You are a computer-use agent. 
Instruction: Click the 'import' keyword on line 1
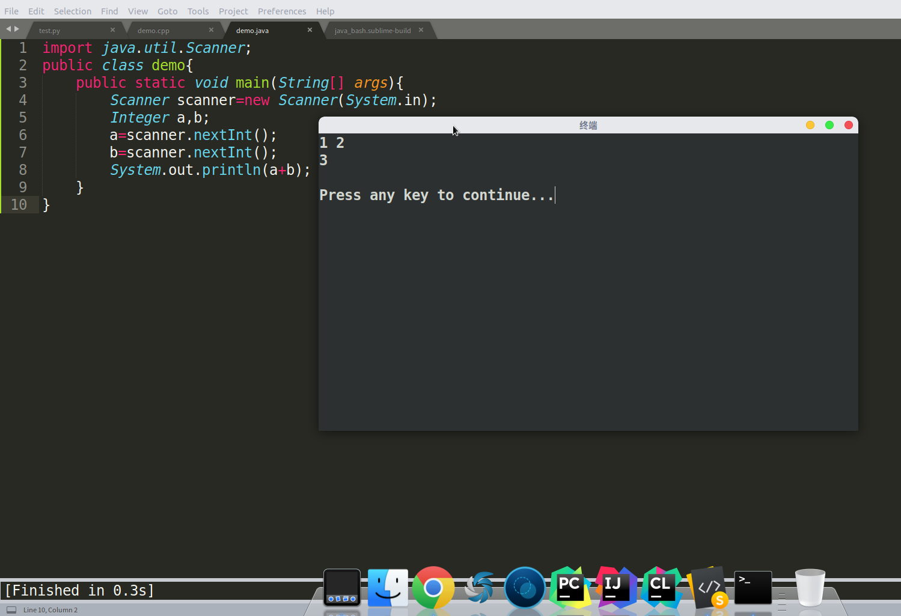pyautogui.click(x=67, y=48)
